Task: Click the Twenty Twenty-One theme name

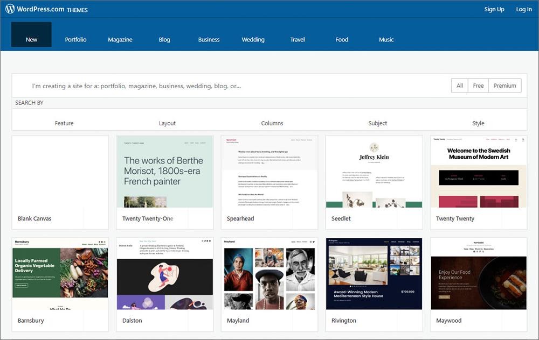Action: [x=148, y=218]
